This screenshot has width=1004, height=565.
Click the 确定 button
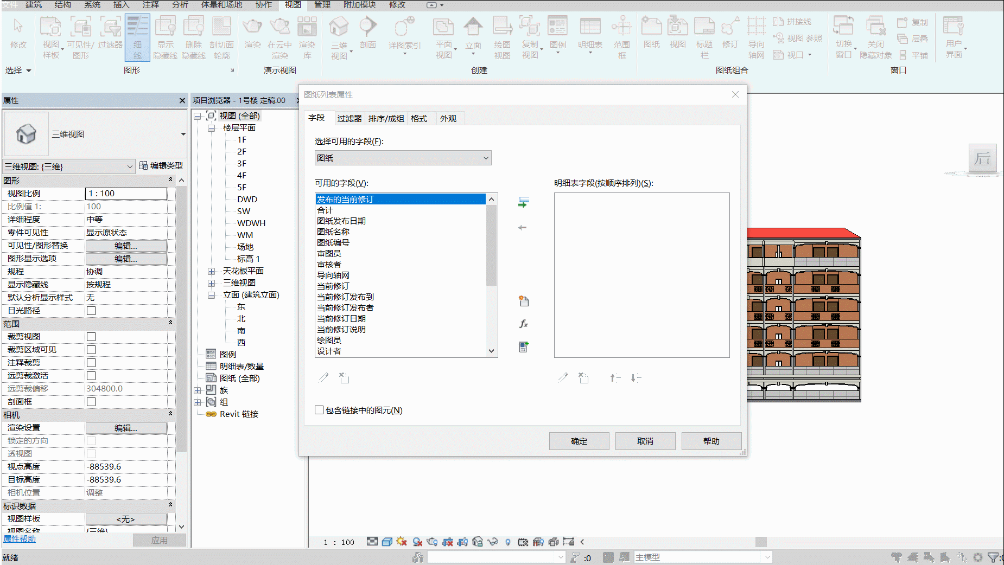[579, 441]
